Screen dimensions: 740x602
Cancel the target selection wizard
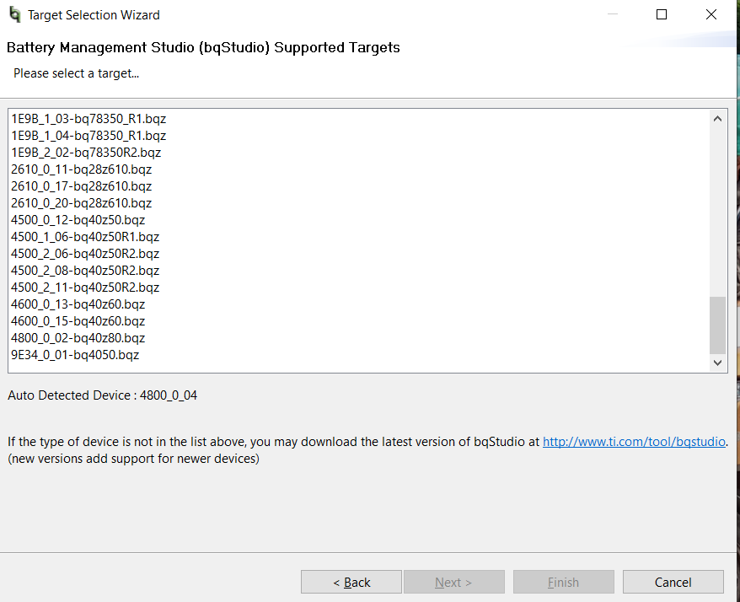click(673, 582)
